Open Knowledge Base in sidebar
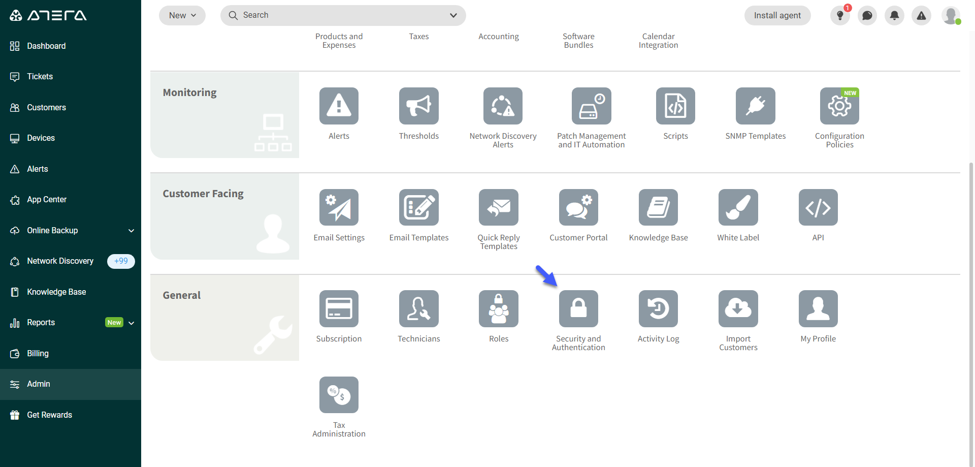The image size is (975, 467). pyautogui.click(x=71, y=292)
